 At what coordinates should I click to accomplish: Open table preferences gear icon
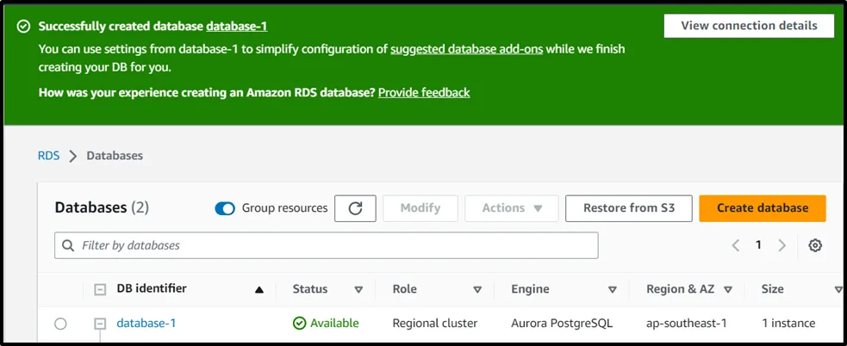(x=815, y=245)
